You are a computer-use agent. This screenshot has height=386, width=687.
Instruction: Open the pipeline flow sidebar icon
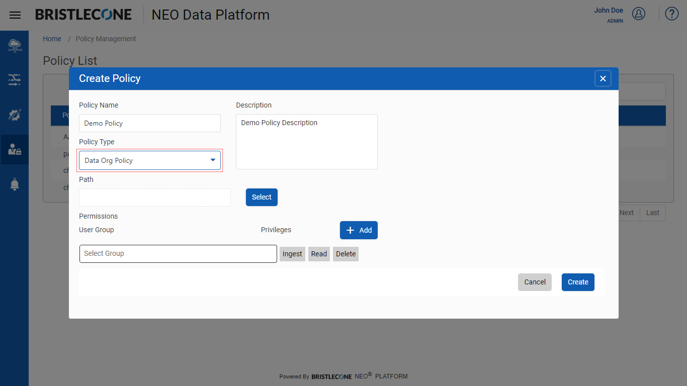click(x=15, y=80)
